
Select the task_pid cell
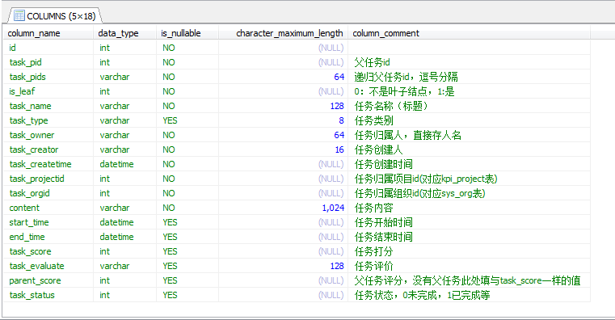coord(48,62)
